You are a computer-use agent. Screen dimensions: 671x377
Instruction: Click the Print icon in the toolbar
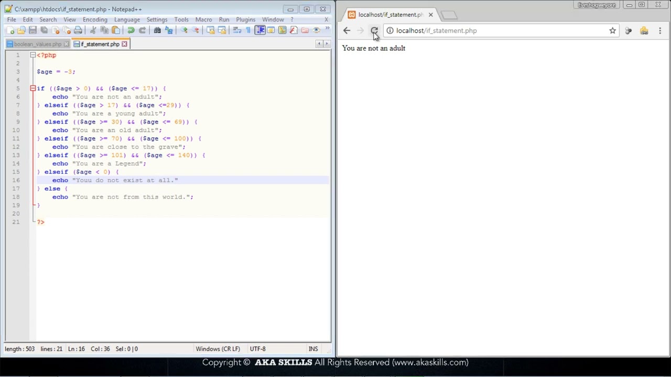(78, 30)
